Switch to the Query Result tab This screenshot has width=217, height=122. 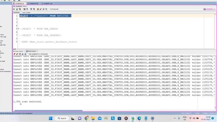click(18, 51)
